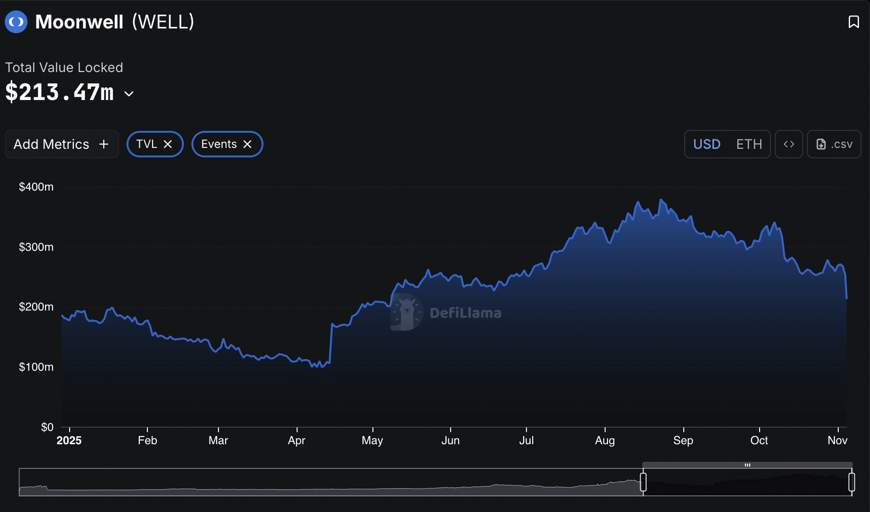Viewport: 870px width, 512px height.
Task: Switch chart denomination to ETH
Action: click(749, 144)
